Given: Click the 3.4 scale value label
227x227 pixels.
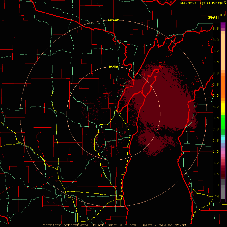Looking at the screenshot, I should click(216, 118).
